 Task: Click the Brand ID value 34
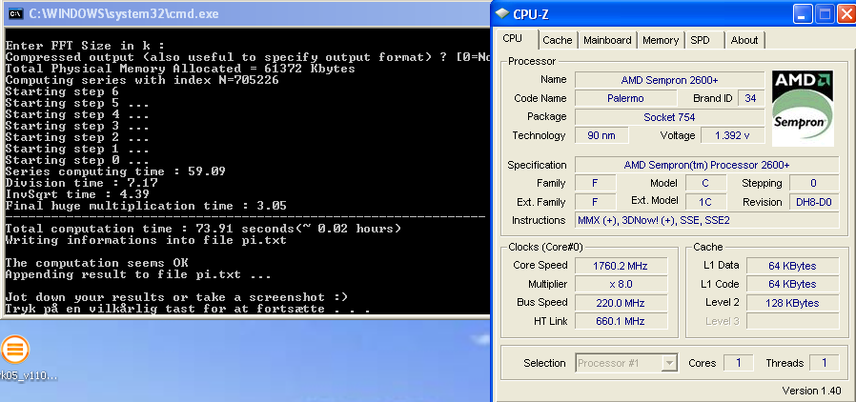750,98
